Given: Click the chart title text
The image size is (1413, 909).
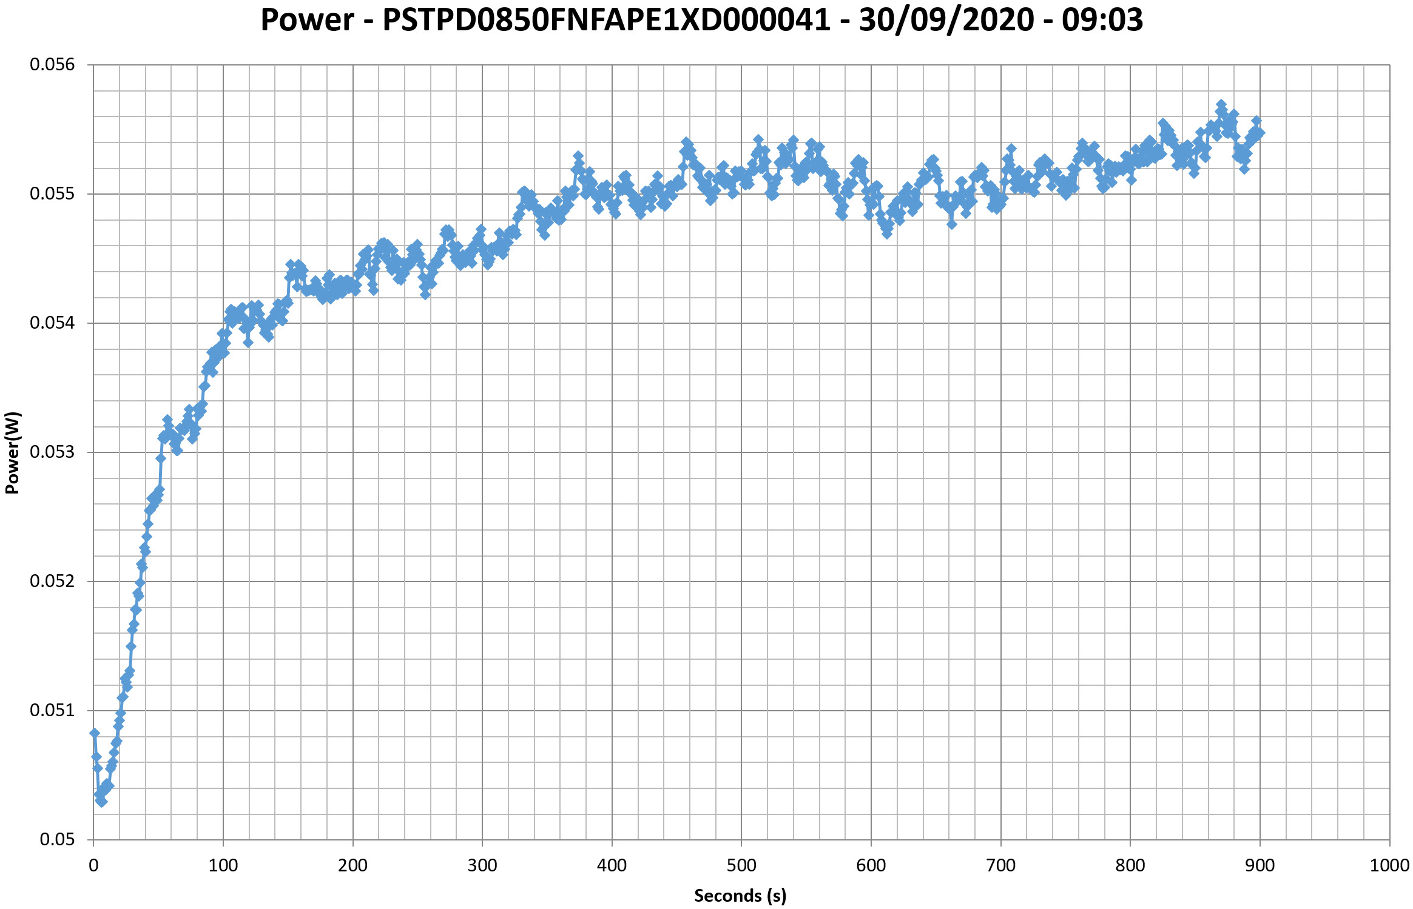Looking at the screenshot, I should click(701, 20).
